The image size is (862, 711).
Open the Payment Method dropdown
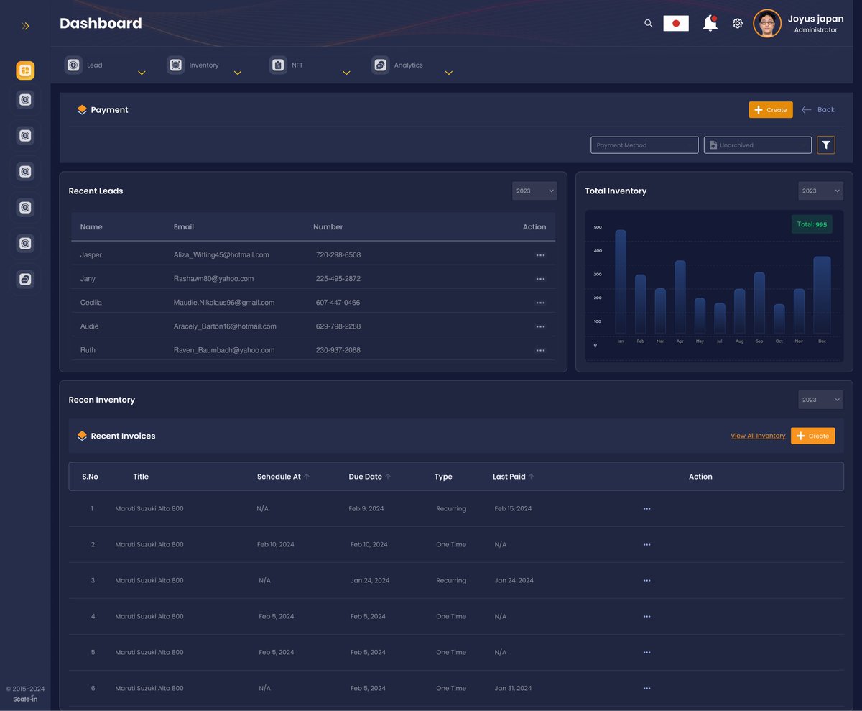[644, 145]
